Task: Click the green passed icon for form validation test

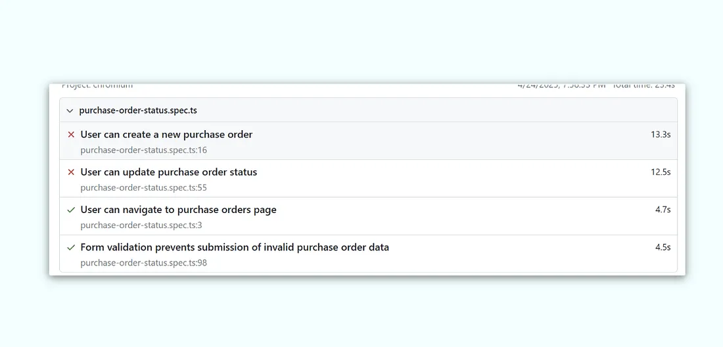Action: click(x=71, y=248)
